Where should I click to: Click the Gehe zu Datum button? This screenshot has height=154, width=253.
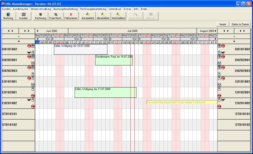241,24
